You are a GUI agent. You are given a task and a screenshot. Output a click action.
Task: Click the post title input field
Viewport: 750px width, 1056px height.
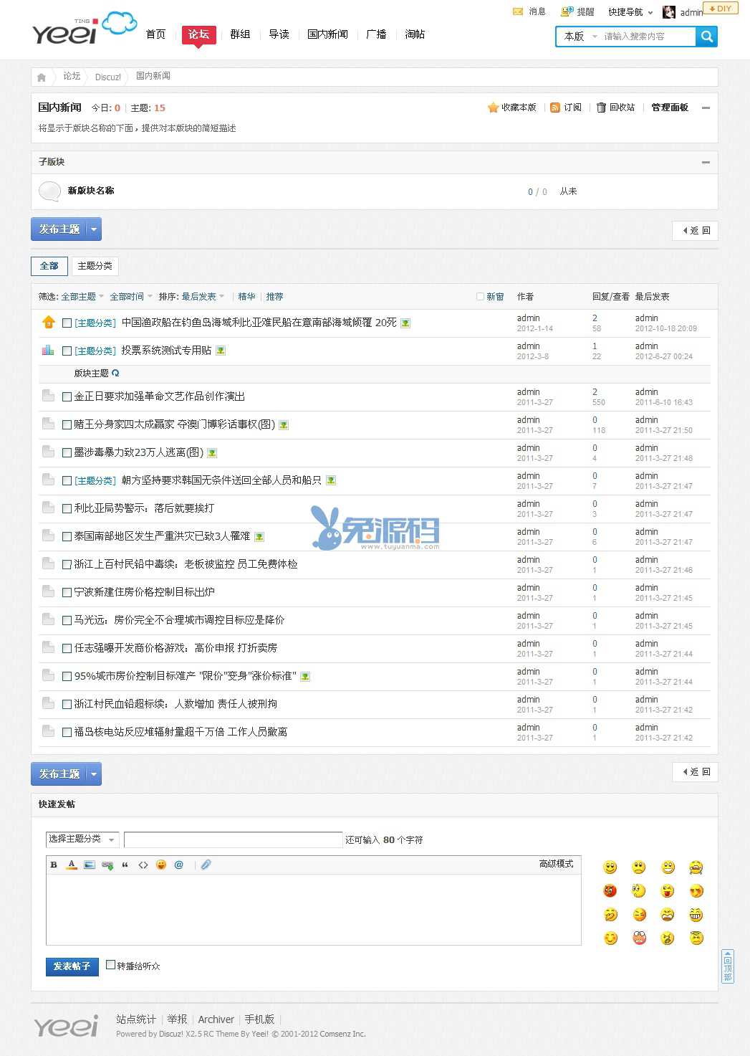[x=233, y=839]
